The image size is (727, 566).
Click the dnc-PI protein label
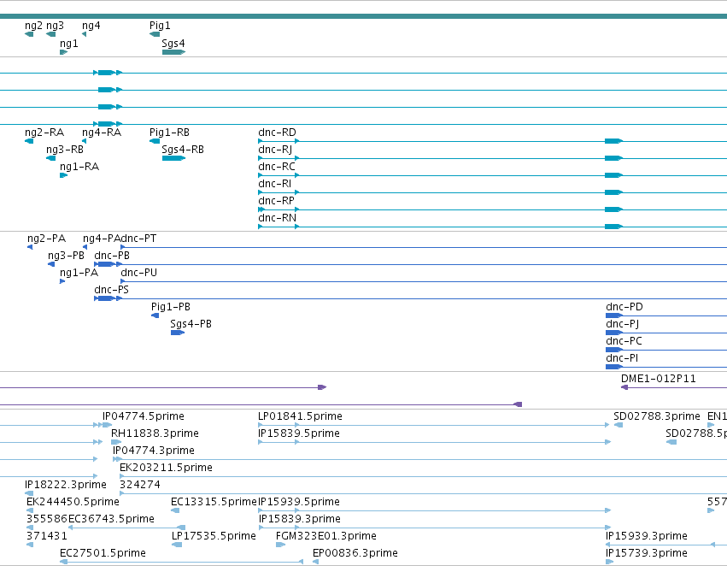tap(622, 358)
